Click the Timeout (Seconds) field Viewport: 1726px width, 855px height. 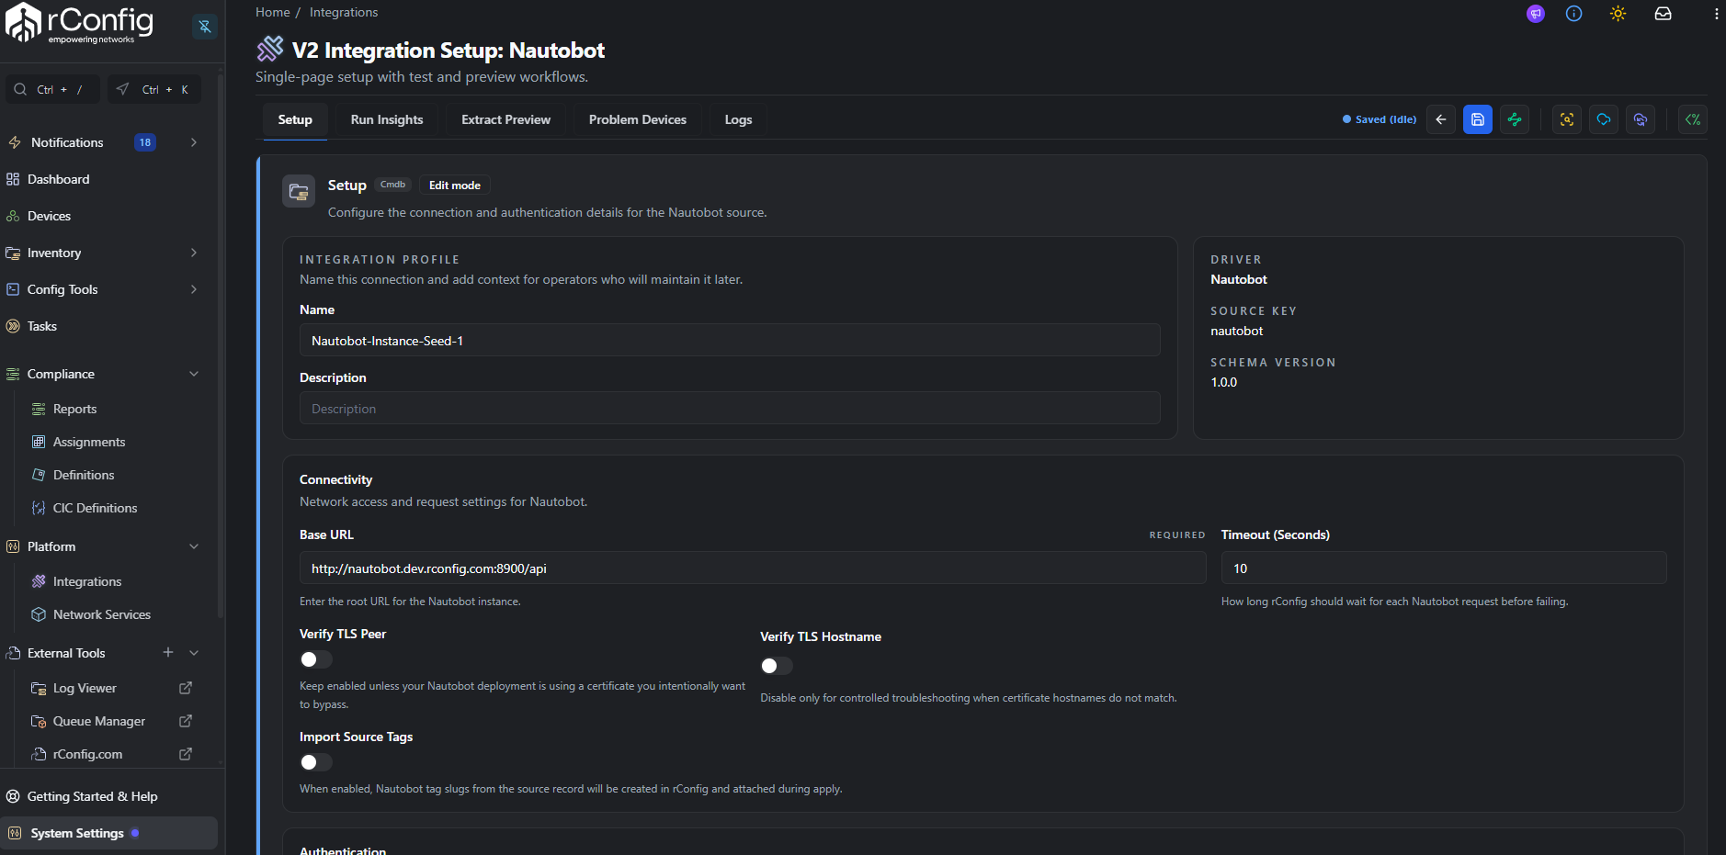click(x=1444, y=568)
